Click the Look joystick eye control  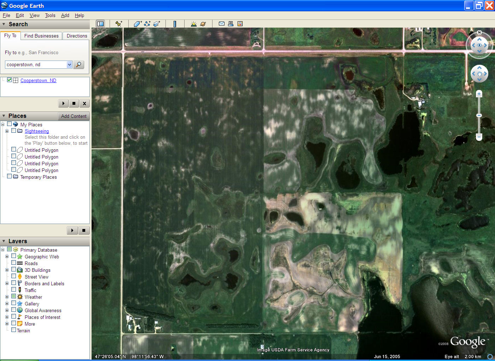tap(479, 45)
